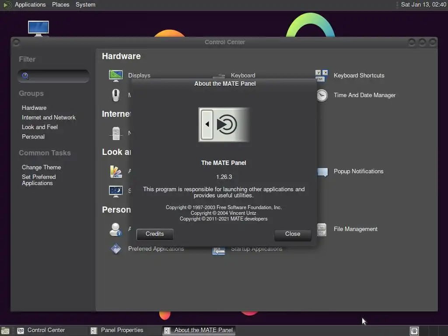Open the Places menu

click(60, 4)
